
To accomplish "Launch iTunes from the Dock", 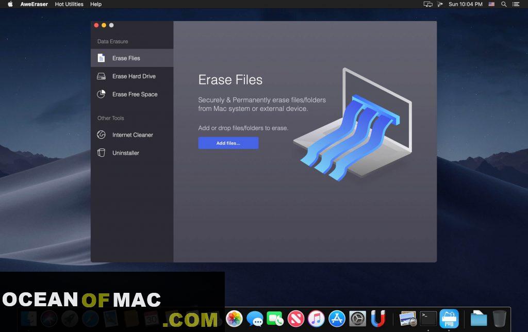I will [316, 318].
